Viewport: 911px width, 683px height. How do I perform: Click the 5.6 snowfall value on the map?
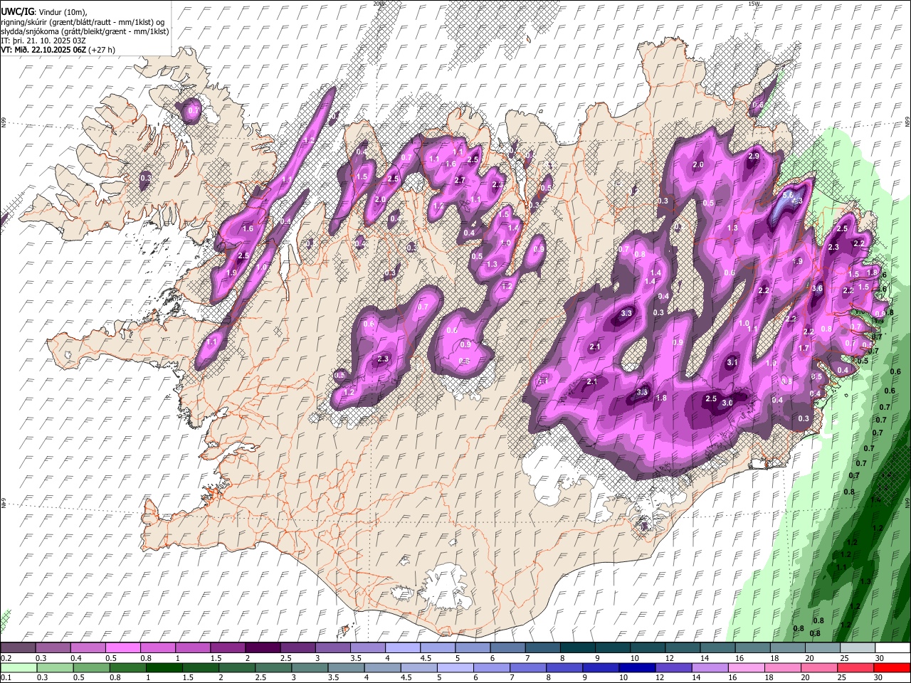(788, 194)
